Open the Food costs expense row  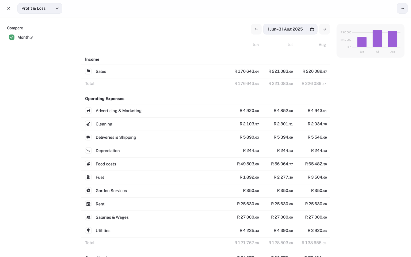coord(106,164)
